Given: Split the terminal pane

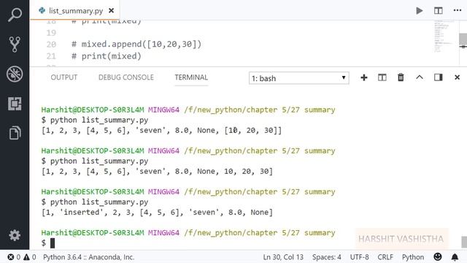Looking at the screenshot, I should pos(382,77).
